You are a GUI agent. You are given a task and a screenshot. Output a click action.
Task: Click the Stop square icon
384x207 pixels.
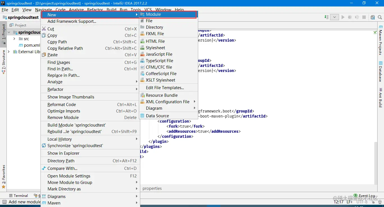point(364,17)
